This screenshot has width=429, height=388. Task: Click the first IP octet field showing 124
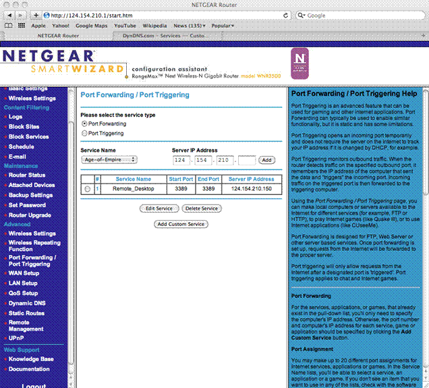pyautogui.click(x=181, y=160)
